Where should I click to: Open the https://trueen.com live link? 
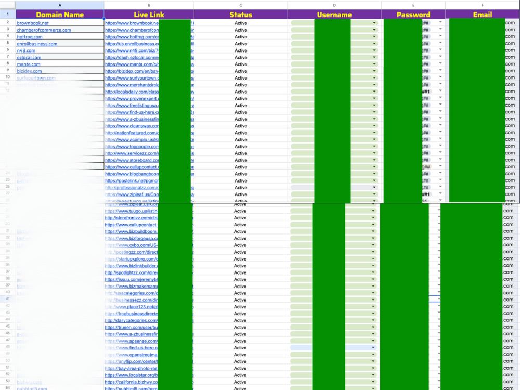132,327
